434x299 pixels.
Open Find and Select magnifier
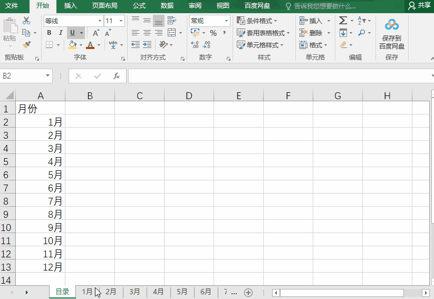[x=361, y=33]
